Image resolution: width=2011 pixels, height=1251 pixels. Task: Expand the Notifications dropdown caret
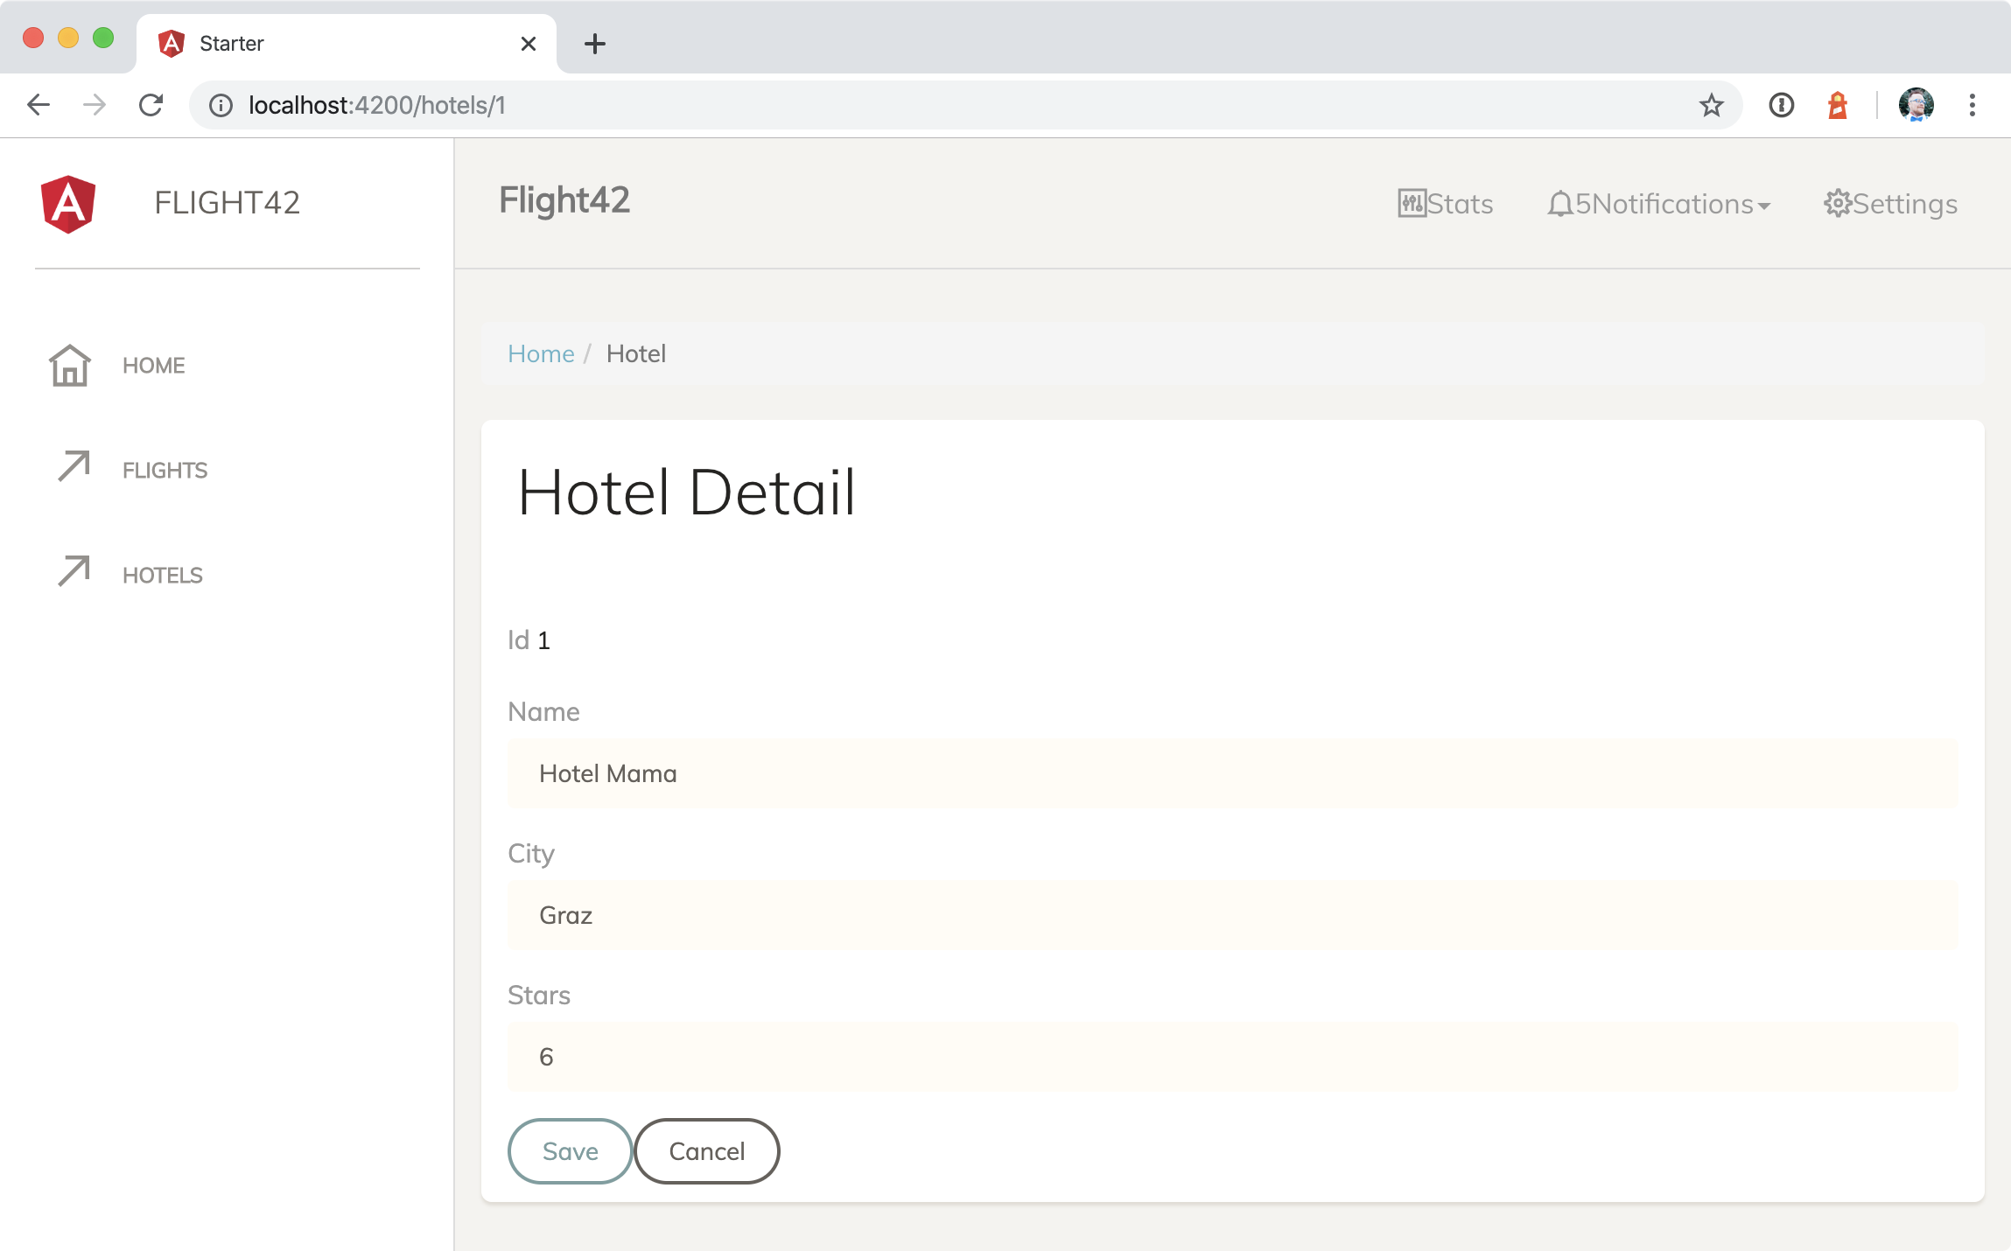point(1764,206)
